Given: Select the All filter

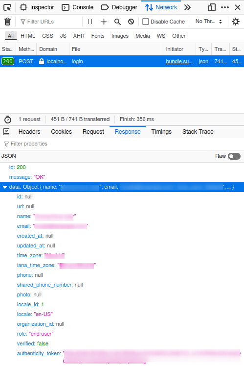Looking at the screenshot, I should click(x=11, y=36).
